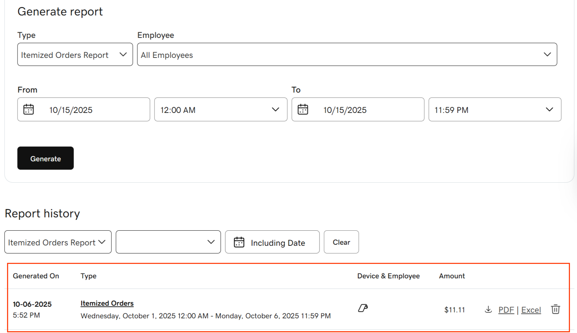Expand the 11:59 PM end time dropdown

(549, 109)
